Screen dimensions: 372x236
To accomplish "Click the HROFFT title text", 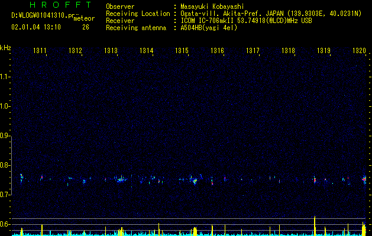I will 61,5.
